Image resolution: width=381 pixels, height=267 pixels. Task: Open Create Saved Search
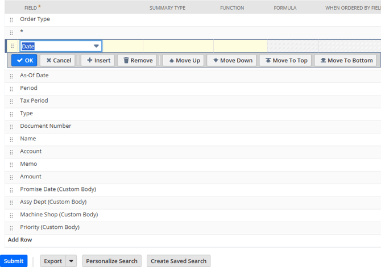pos(179,261)
